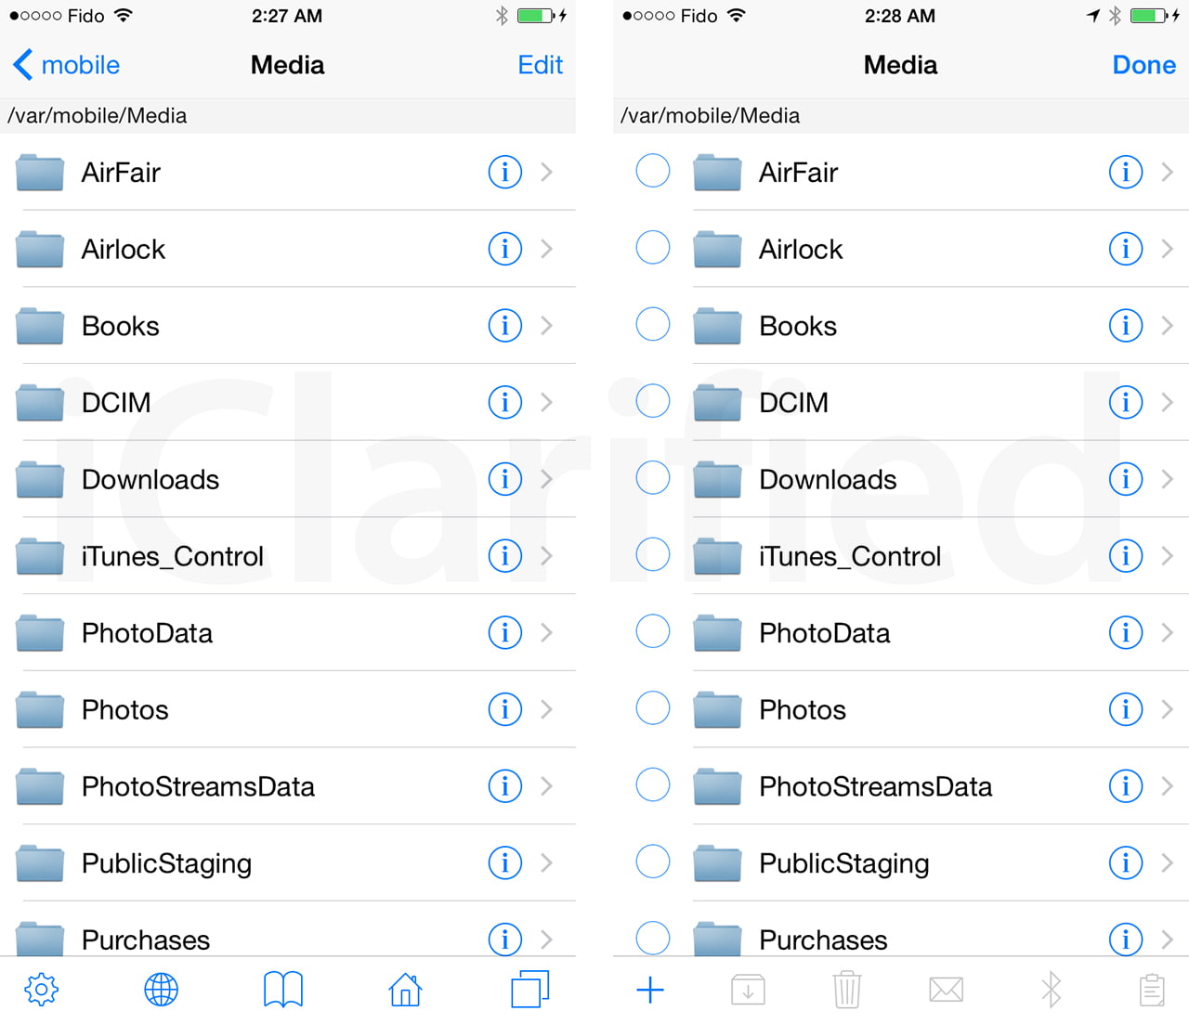Check the selection circle beside DCIM
Image resolution: width=1189 pixels, height=1024 pixels.
tap(653, 401)
